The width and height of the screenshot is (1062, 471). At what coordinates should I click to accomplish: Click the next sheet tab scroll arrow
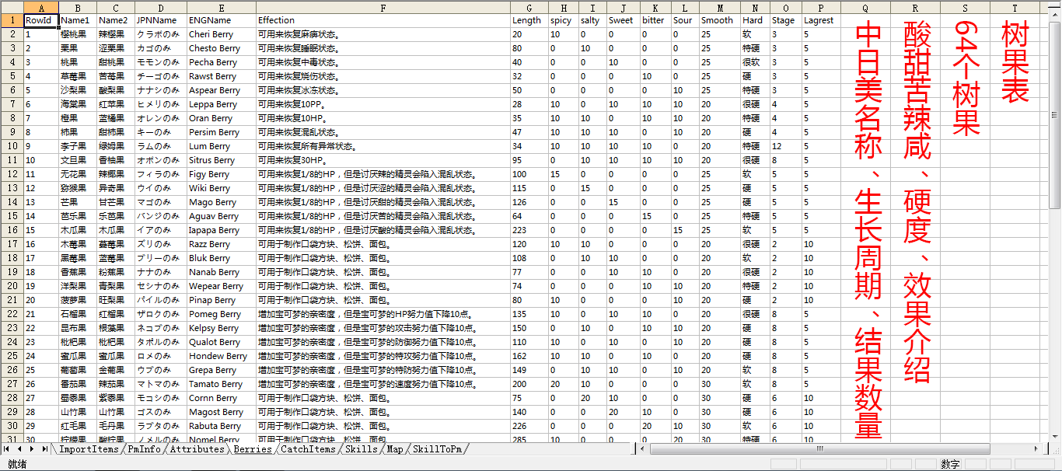click(x=31, y=449)
